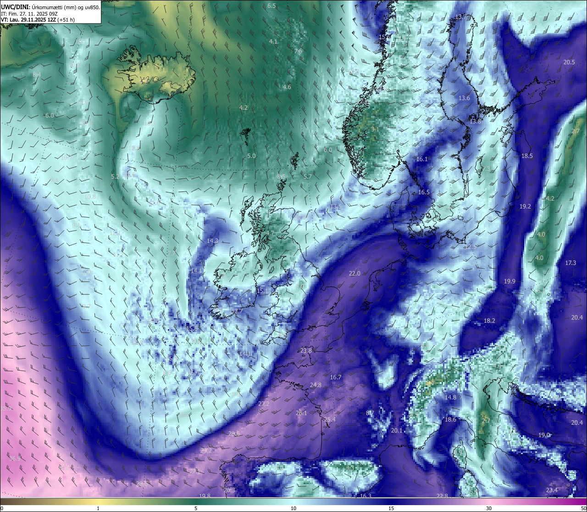Click the 25.4 value on the map
The height and width of the screenshot is (512, 587).
[330, 419]
